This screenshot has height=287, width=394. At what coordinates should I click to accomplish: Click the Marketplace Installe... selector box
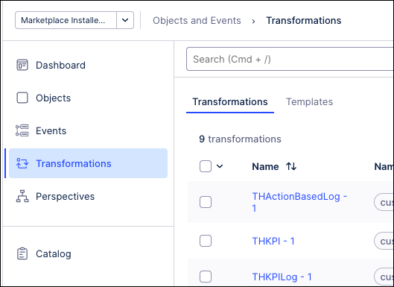66,20
